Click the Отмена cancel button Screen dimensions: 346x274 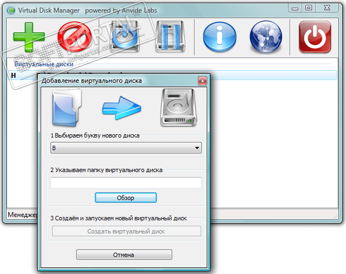[124, 255]
